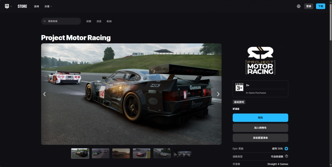Click the 加入购物车 button
This screenshot has height=167, width=332.
click(260, 128)
